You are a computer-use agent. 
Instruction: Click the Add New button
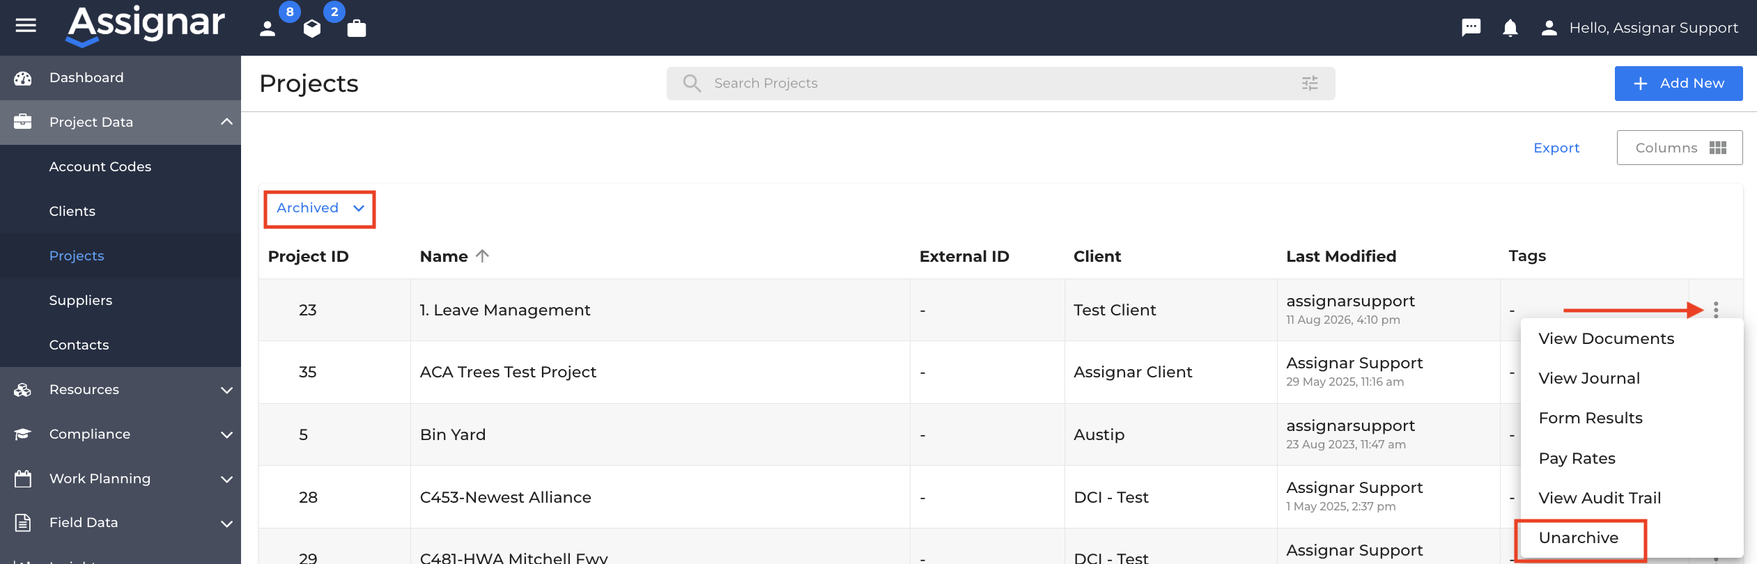tap(1678, 84)
